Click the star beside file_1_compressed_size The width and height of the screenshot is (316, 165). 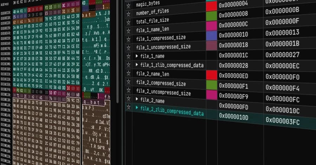tap(129, 39)
